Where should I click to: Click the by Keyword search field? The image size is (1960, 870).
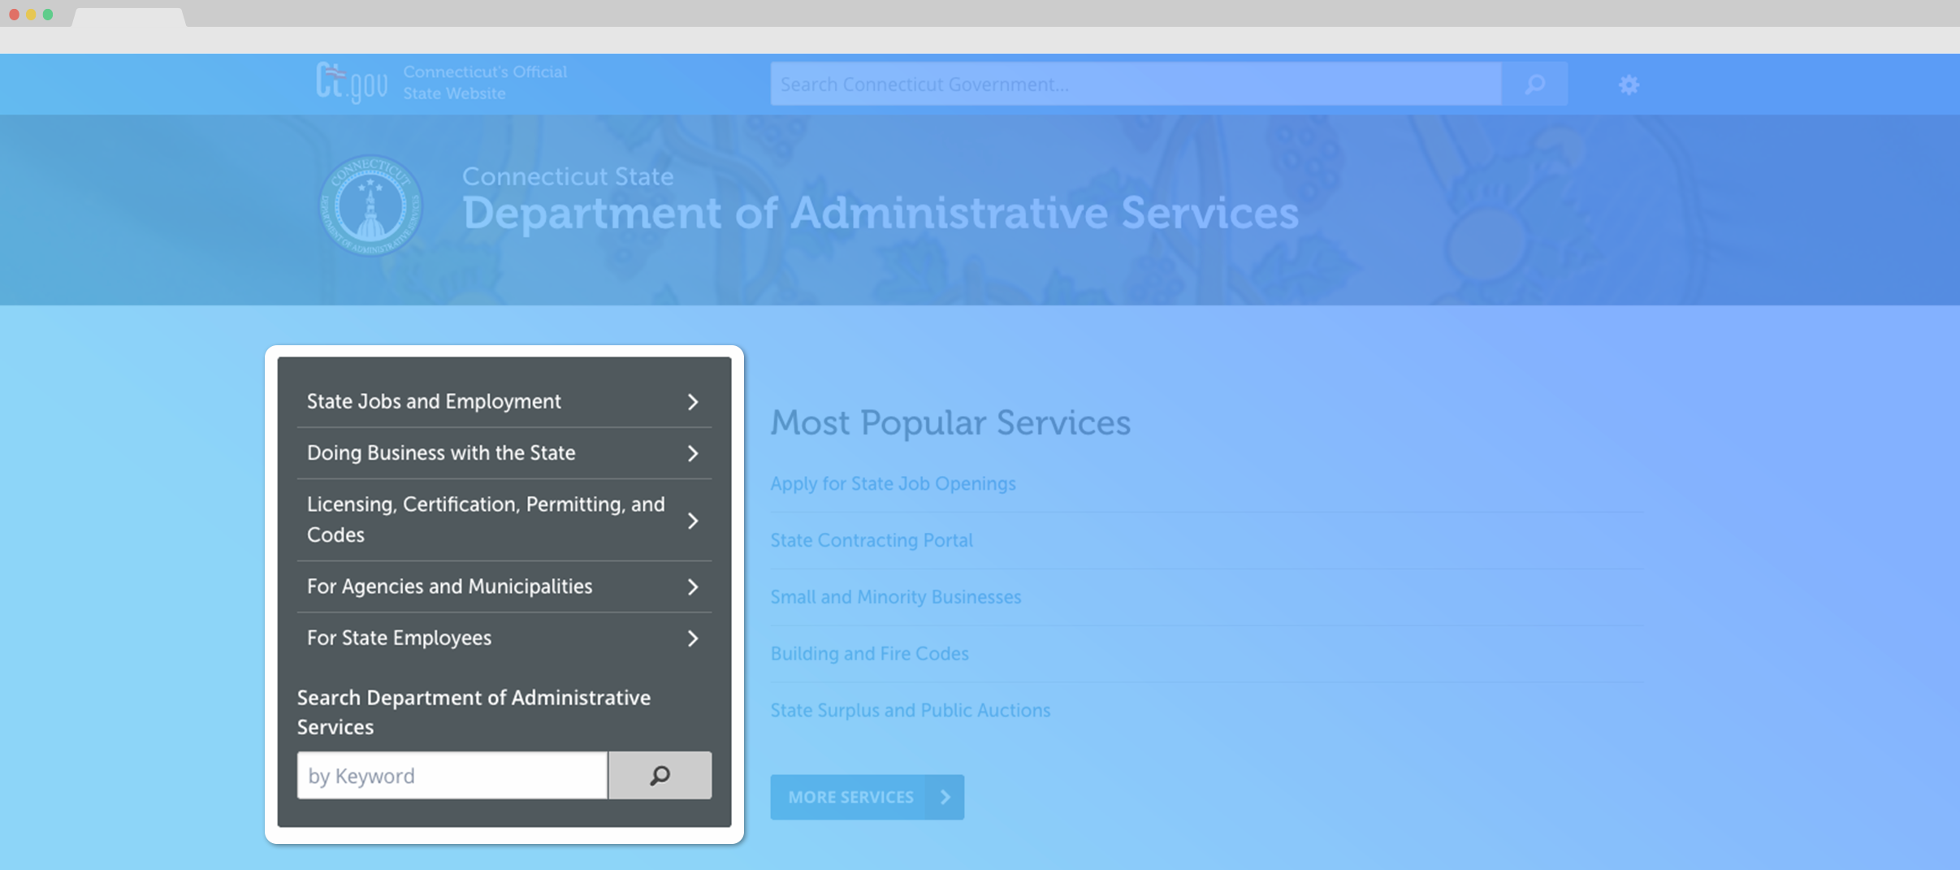tap(452, 775)
